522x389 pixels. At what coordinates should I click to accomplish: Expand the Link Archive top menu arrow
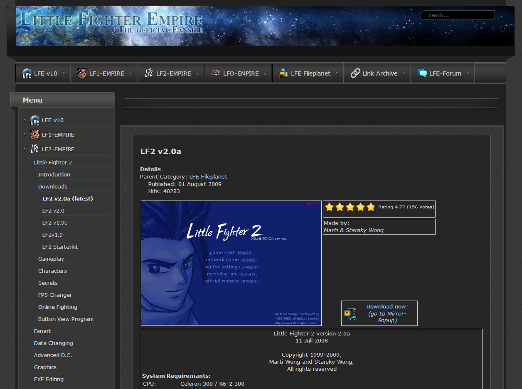404,73
